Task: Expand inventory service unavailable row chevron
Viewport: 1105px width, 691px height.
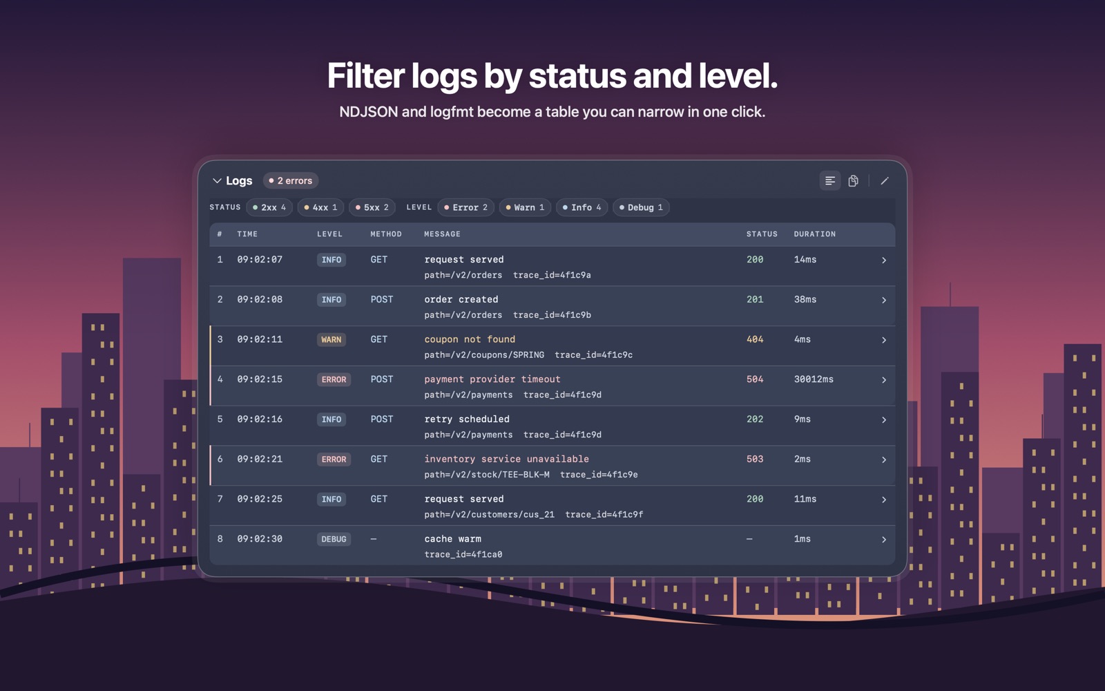Action: point(884,460)
